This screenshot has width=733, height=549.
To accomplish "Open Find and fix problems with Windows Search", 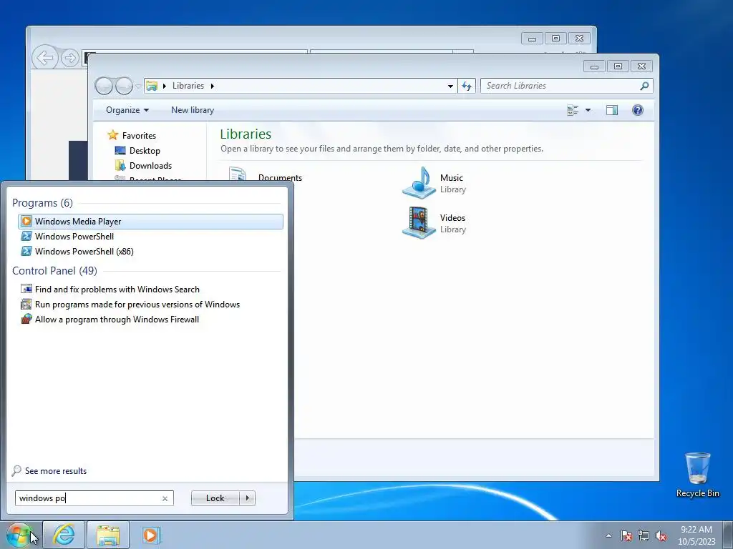I will 117,290.
